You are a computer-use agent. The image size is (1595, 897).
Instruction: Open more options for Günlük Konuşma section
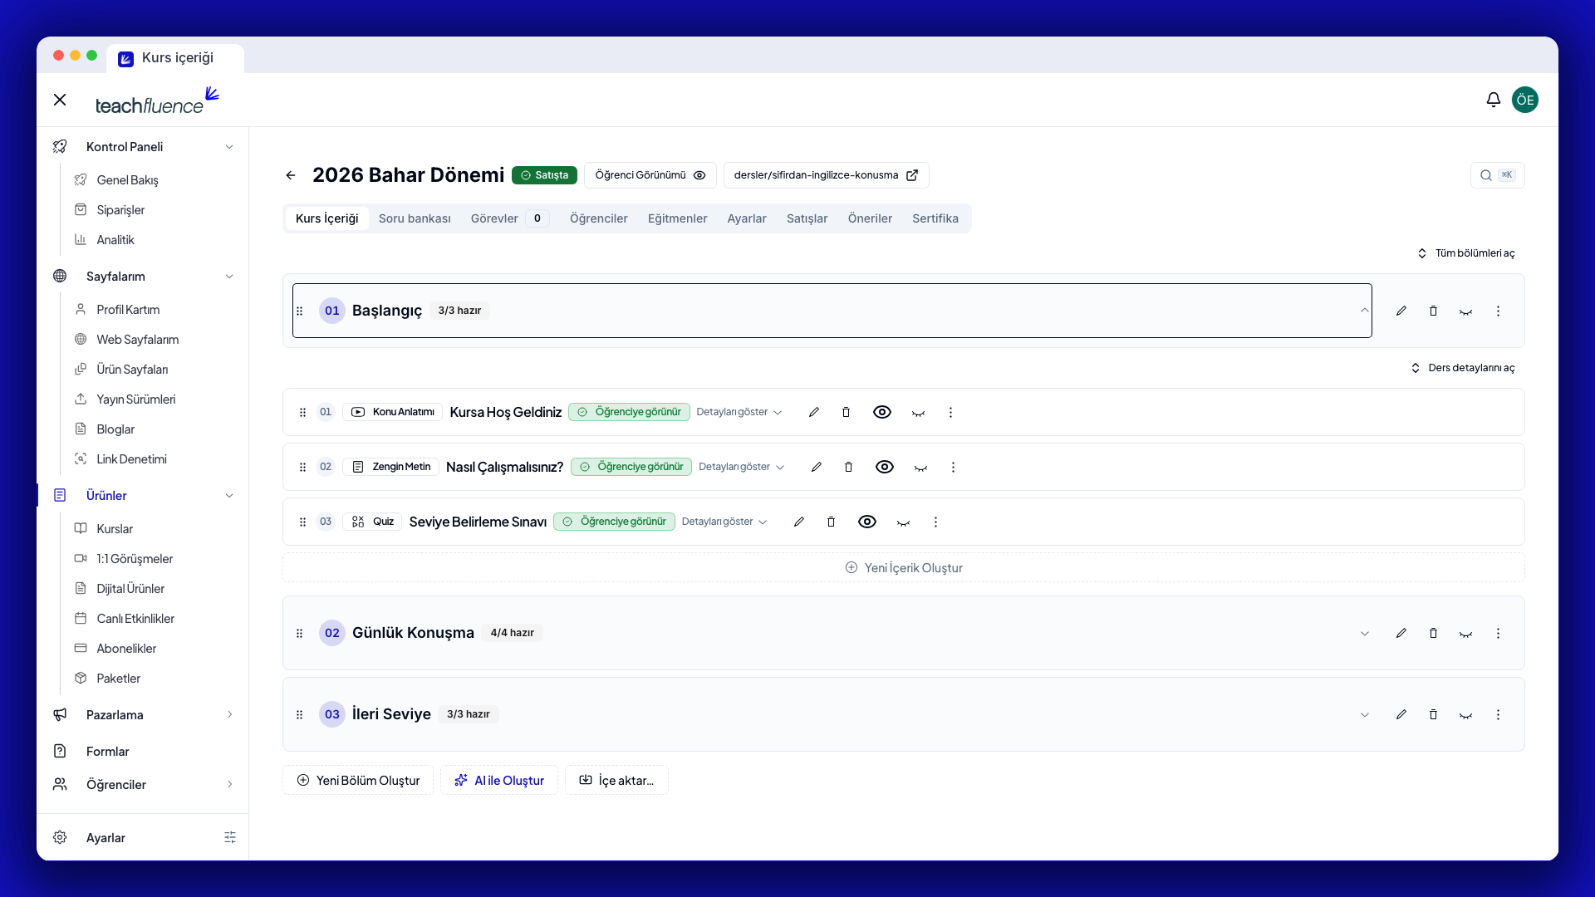pyautogui.click(x=1498, y=633)
